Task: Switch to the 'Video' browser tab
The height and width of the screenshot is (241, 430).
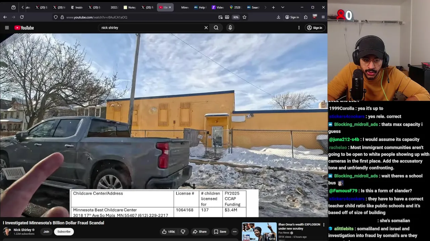Action: (218, 7)
